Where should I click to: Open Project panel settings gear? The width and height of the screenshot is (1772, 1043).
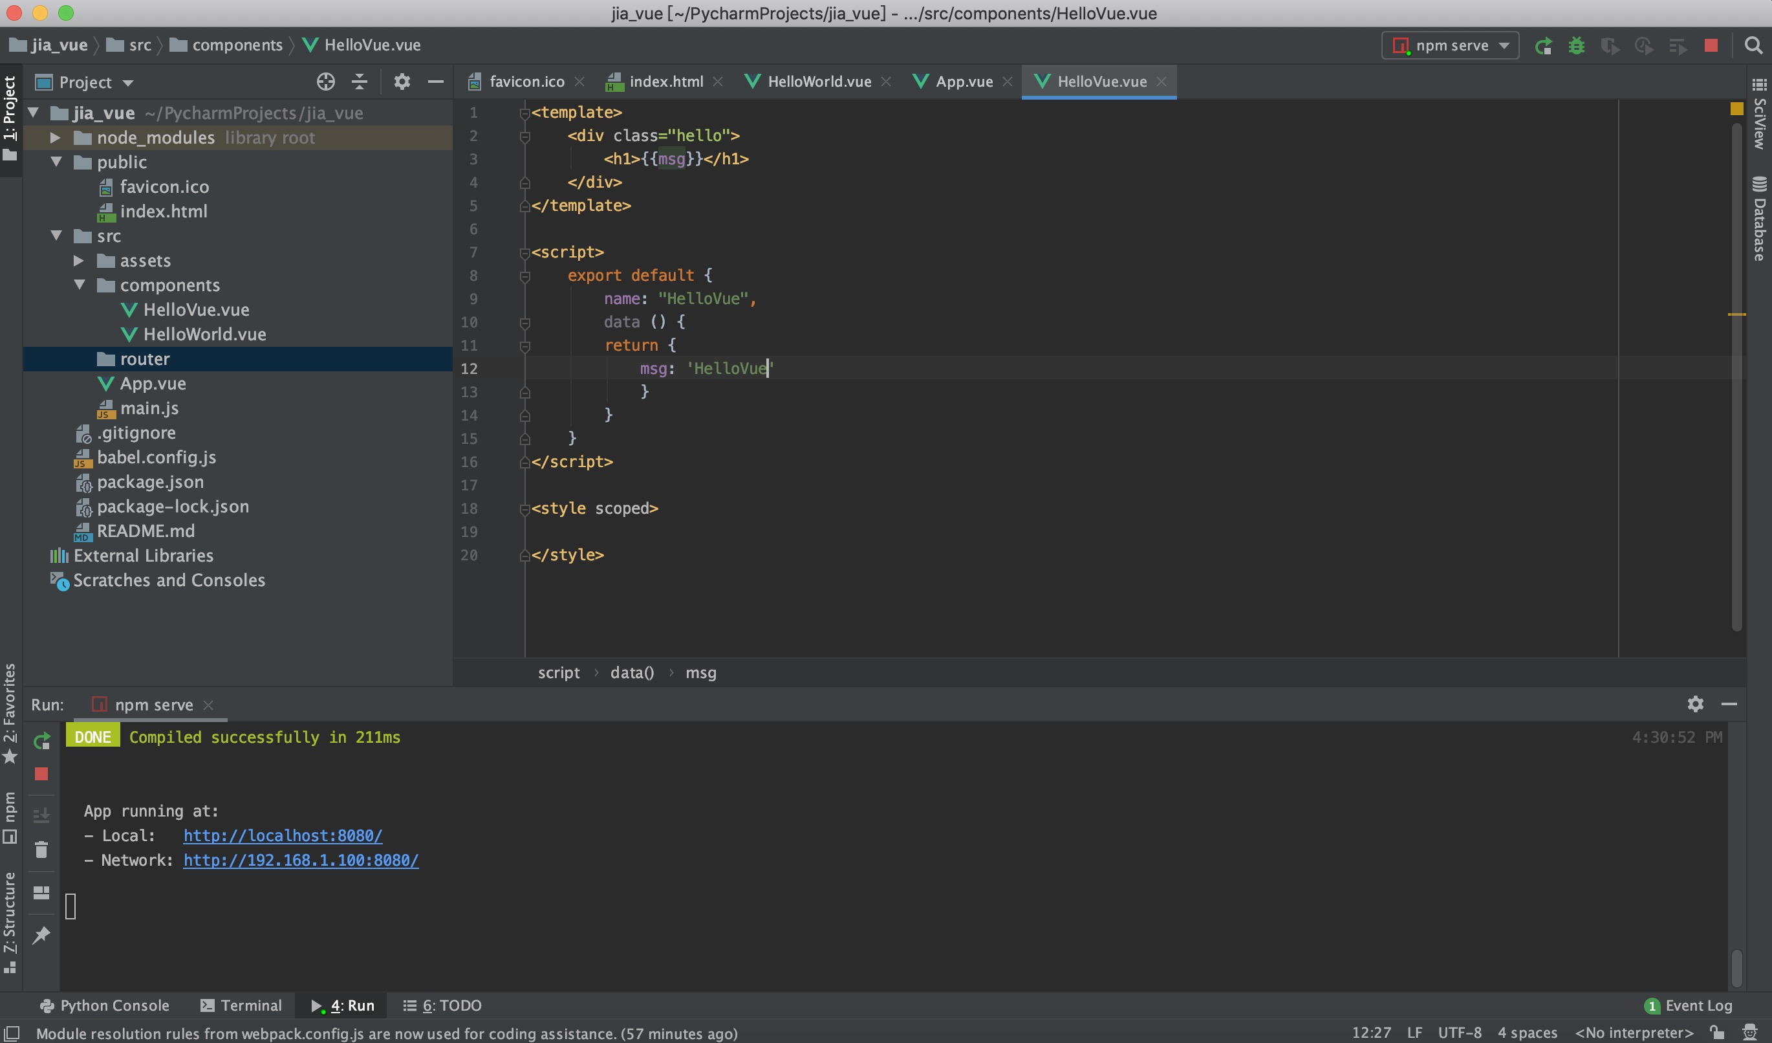[x=402, y=82]
